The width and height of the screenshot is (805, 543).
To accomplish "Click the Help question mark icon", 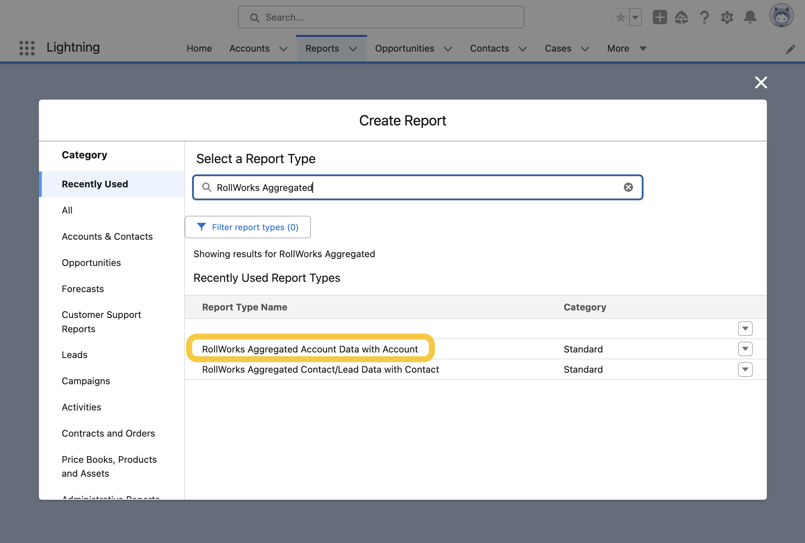I will click(704, 17).
